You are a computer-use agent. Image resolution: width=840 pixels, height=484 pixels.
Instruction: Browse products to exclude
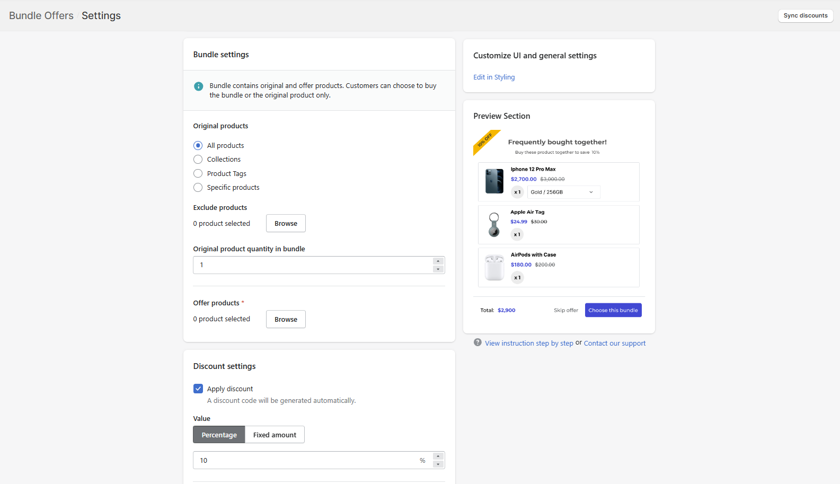pos(286,223)
